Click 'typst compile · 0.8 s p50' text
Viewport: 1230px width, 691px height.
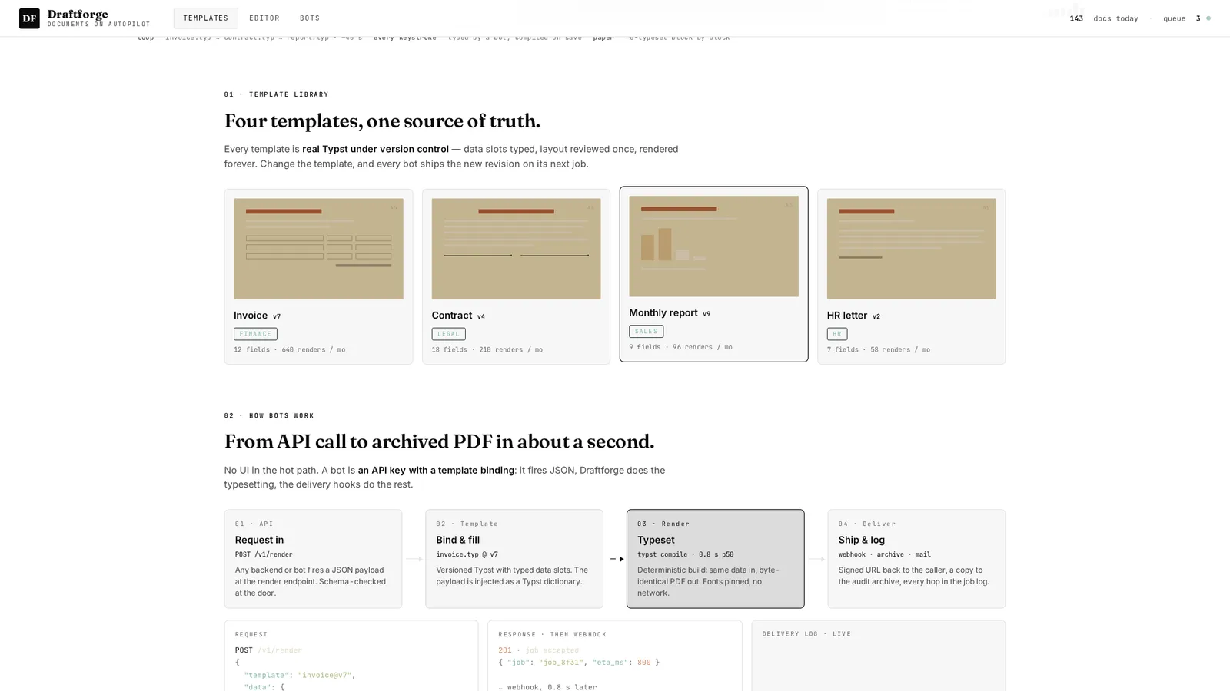point(685,554)
